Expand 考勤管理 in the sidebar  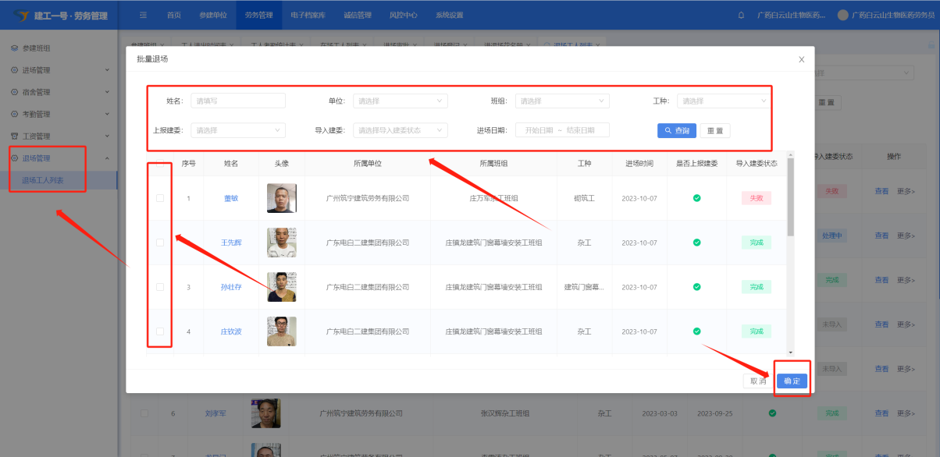pyautogui.click(x=59, y=115)
